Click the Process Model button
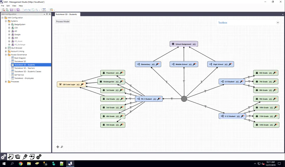285x167 pixels. click(63, 21)
